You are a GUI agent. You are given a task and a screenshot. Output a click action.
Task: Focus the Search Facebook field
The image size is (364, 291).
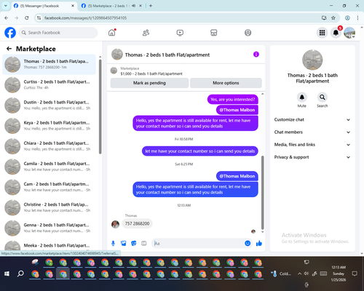(58, 33)
